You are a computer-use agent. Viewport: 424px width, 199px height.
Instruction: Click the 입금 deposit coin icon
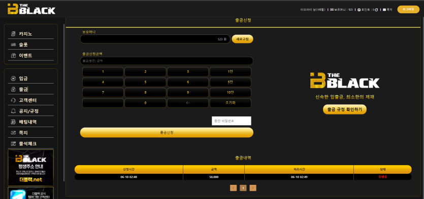pyautogui.click(x=13, y=78)
